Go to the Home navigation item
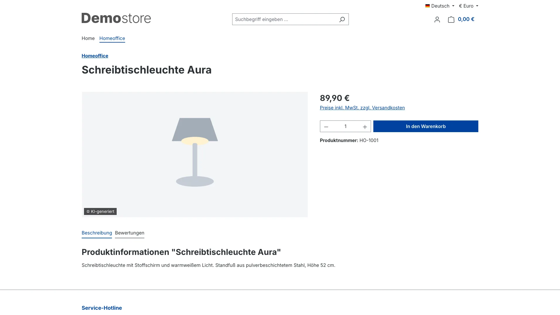 (x=88, y=38)
